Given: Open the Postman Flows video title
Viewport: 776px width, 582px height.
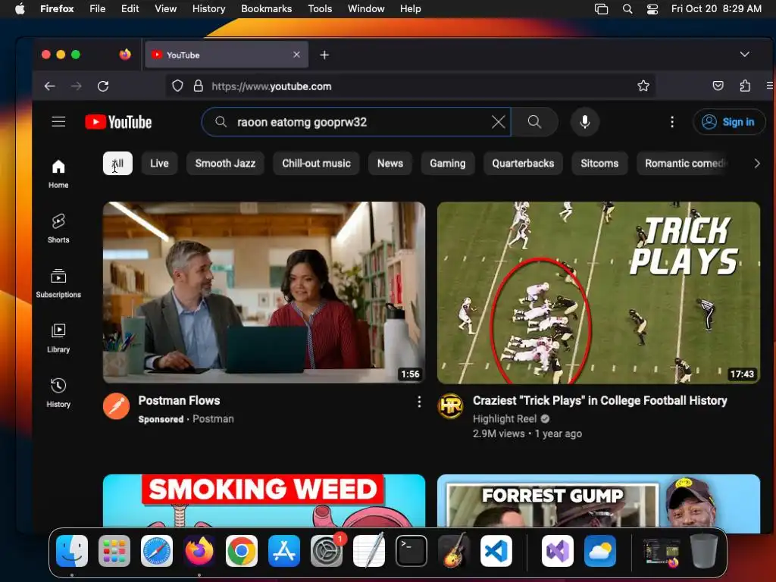Looking at the screenshot, I should point(179,400).
